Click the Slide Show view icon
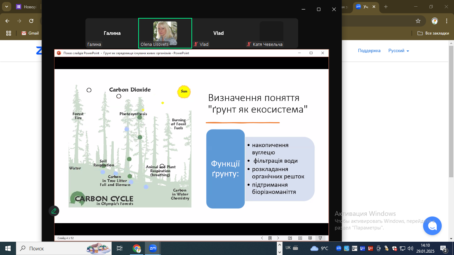This screenshot has height=255, width=454. [x=320, y=238]
